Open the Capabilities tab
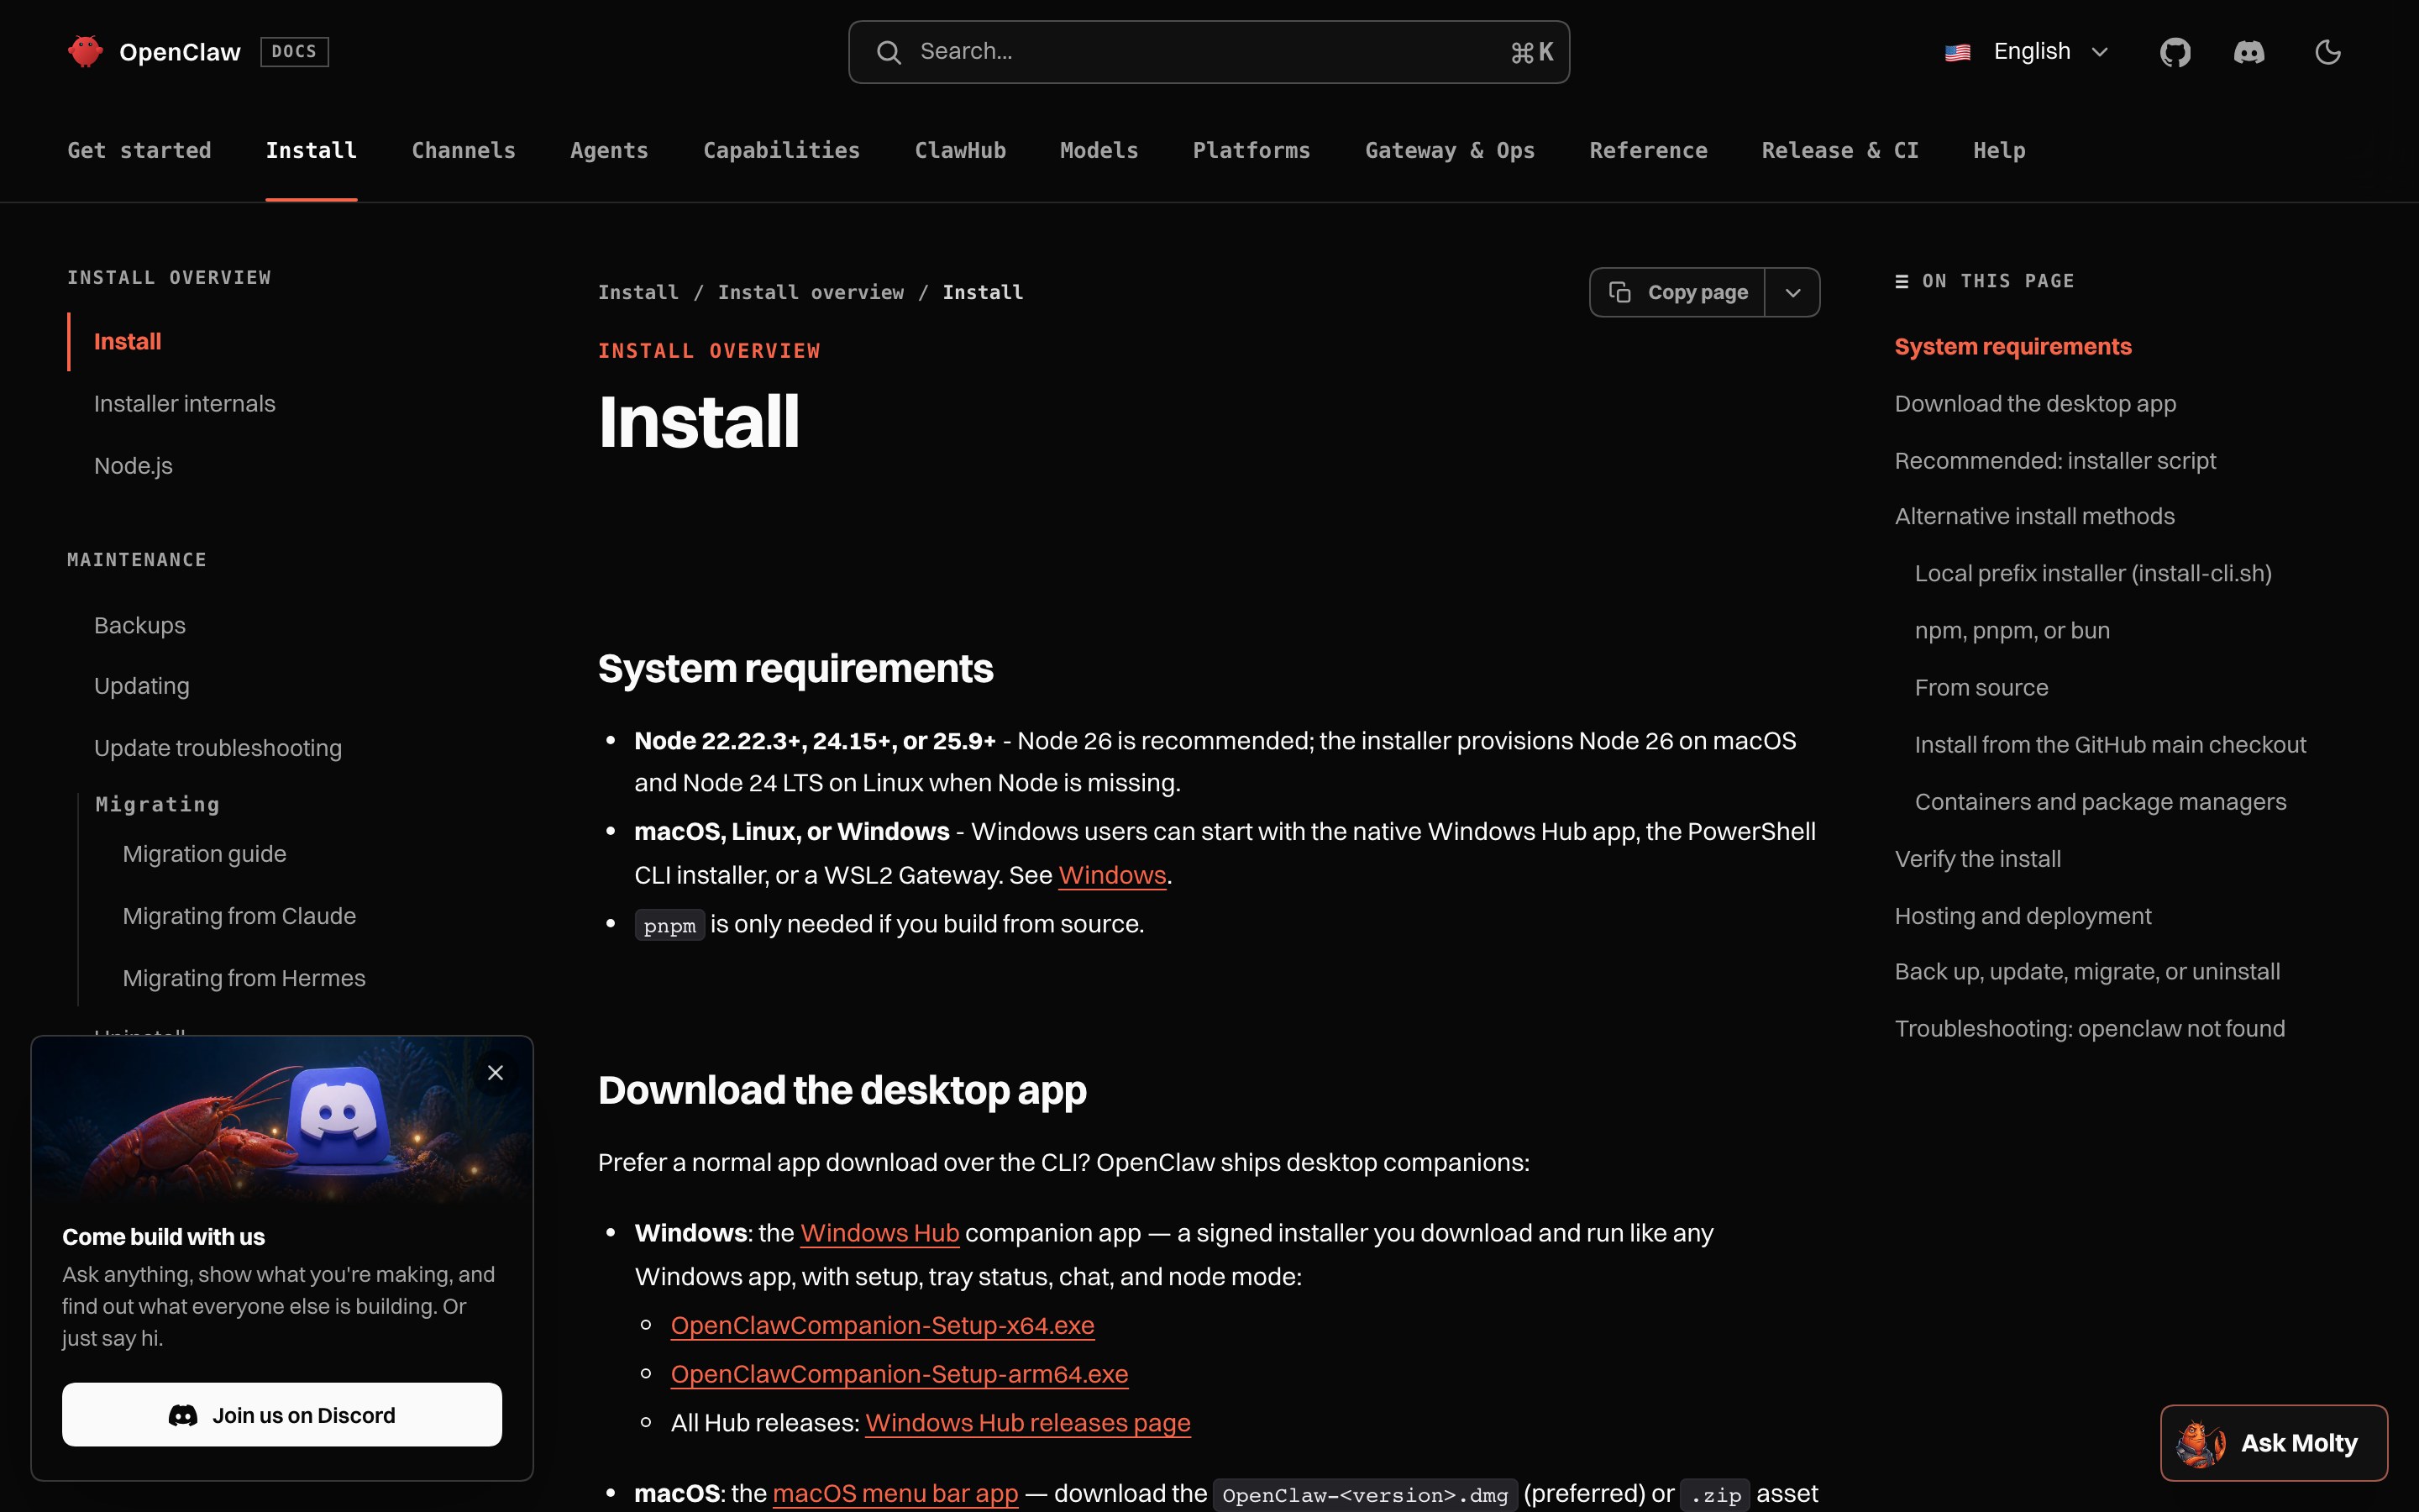2419x1512 pixels. (x=782, y=150)
